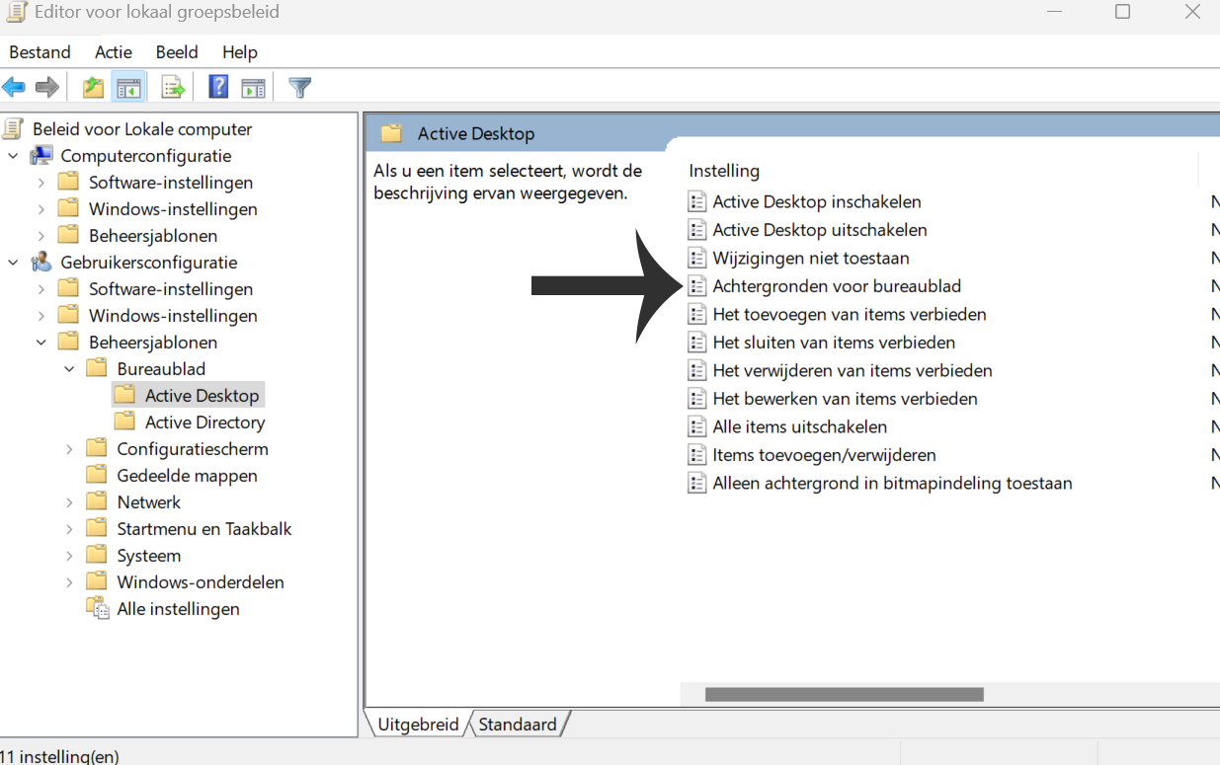Maximize the Editor voor lokaal groepsbeleid window

(x=1122, y=13)
